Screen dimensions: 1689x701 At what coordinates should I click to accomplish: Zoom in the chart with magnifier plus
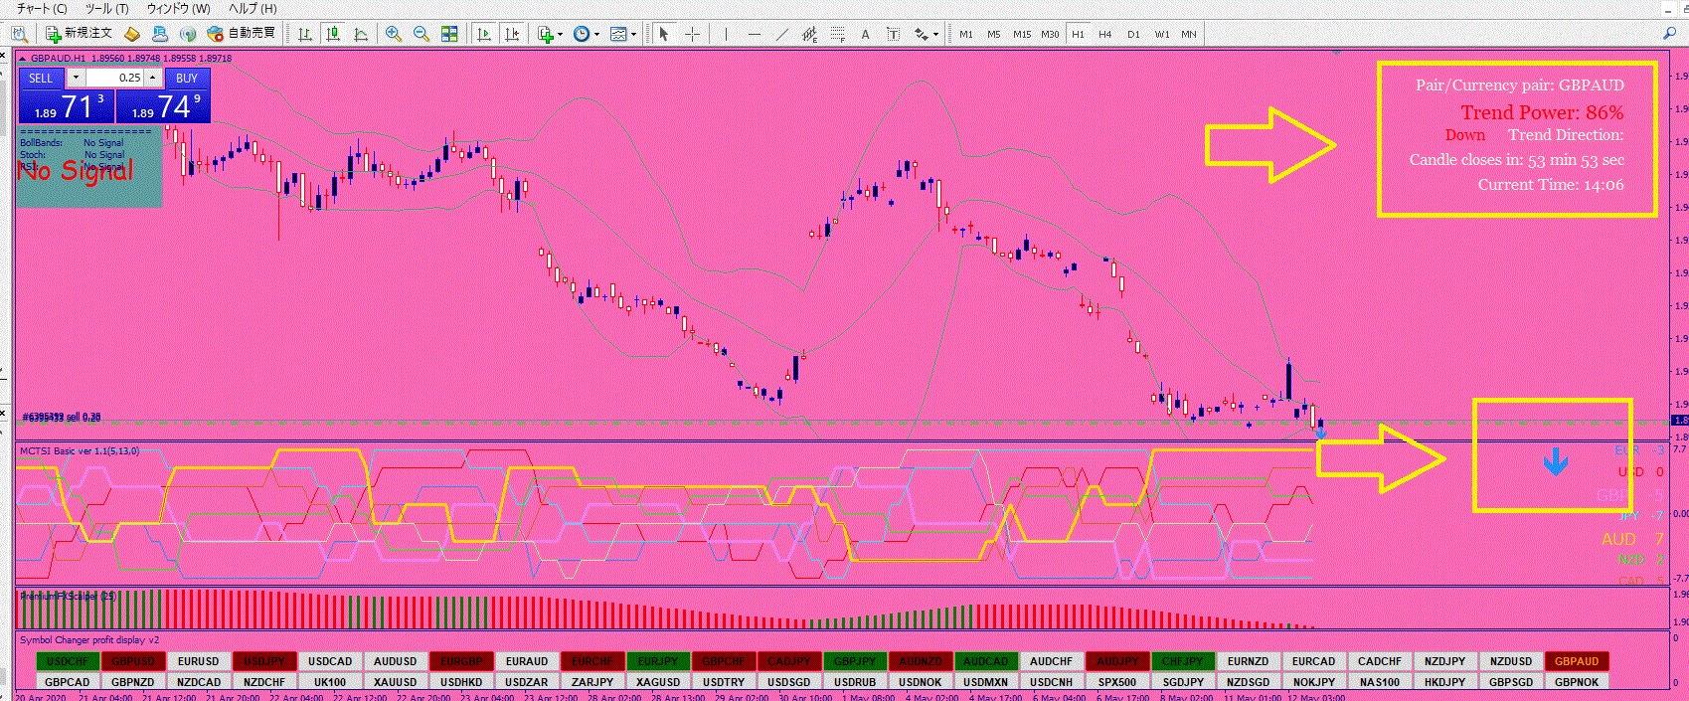click(x=394, y=34)
